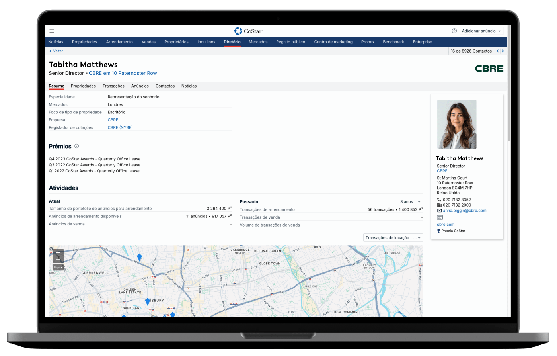The width and height of the screenshot is (557, 356).
Task: Change map type via Mapa dropdown
Action: point(58,267)
